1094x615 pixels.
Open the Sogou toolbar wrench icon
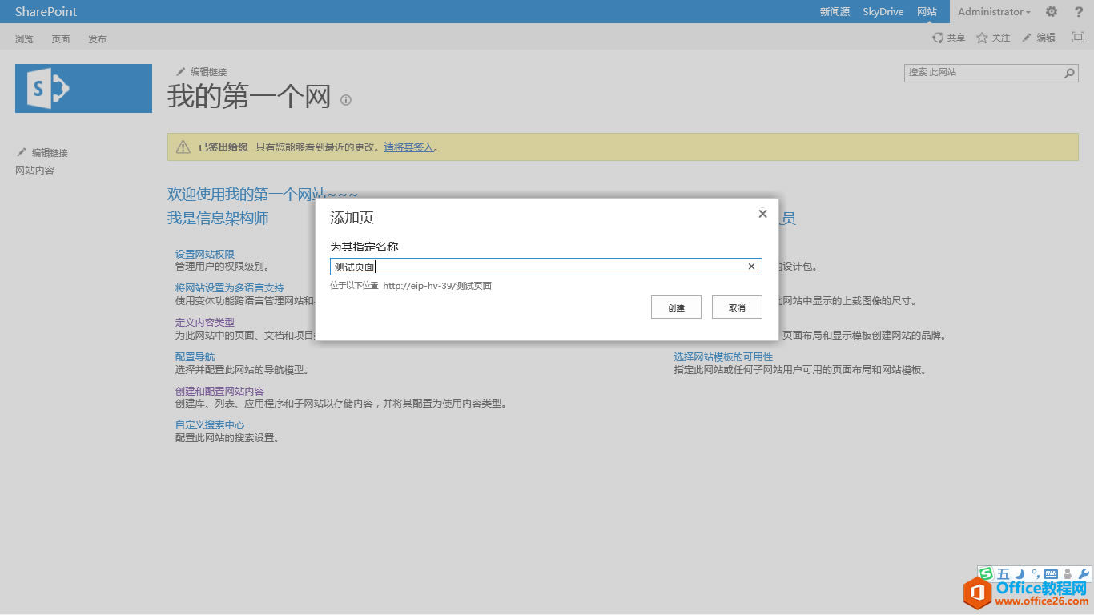coord(1084,573)
